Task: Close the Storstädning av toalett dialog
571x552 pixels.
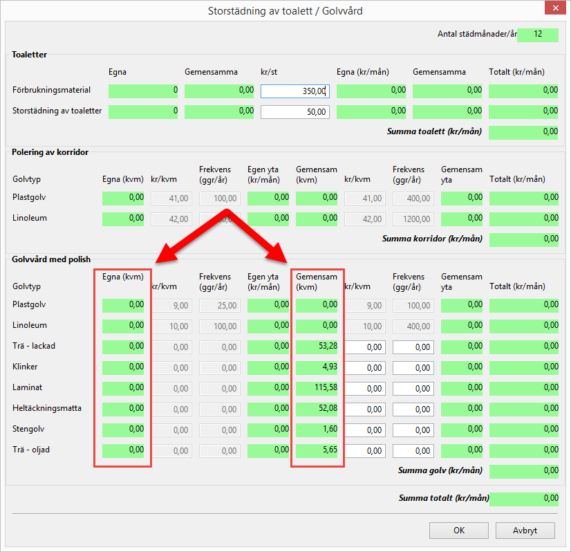Action: [554, 10]
